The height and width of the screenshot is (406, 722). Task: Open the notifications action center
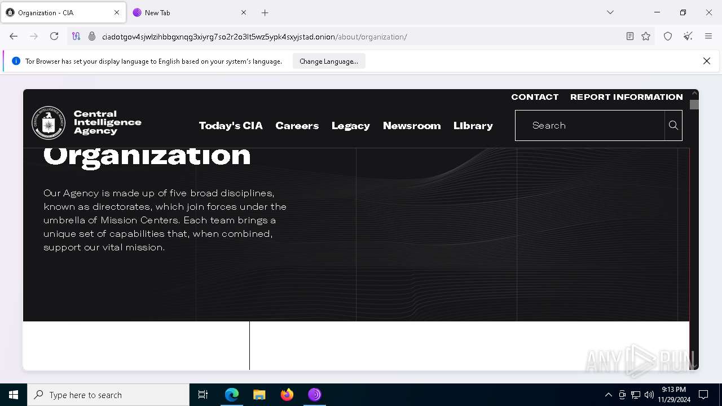(703, 395)
